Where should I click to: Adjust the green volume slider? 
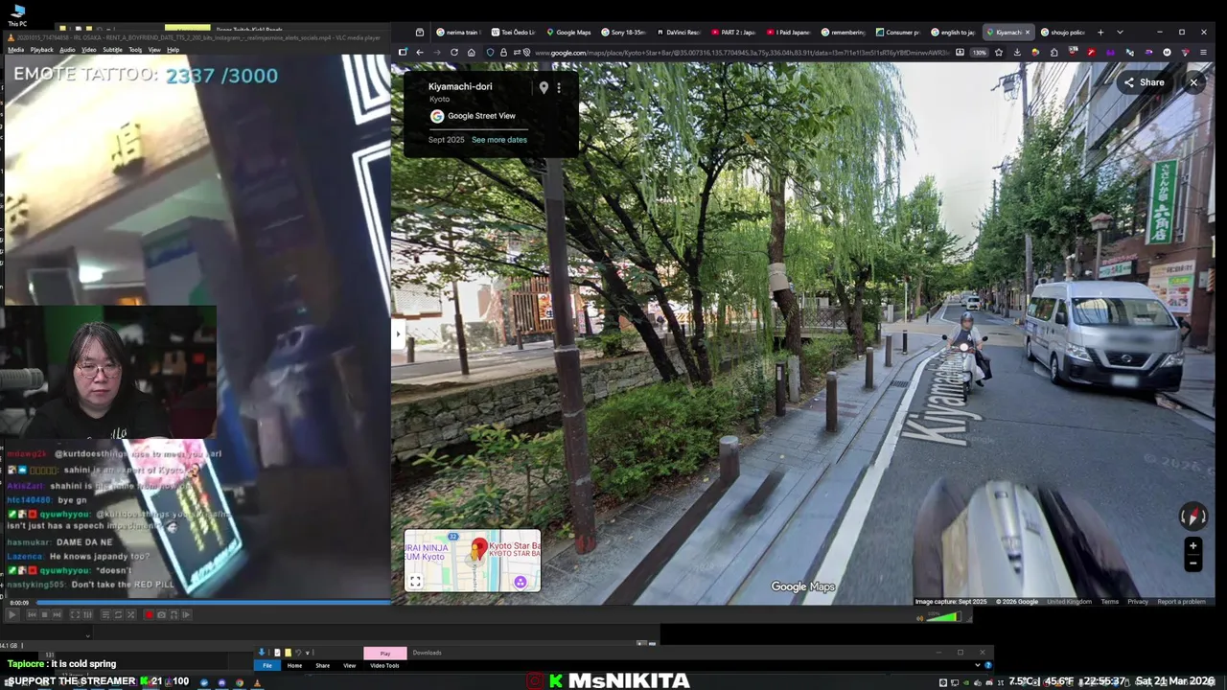pos(943,617)
